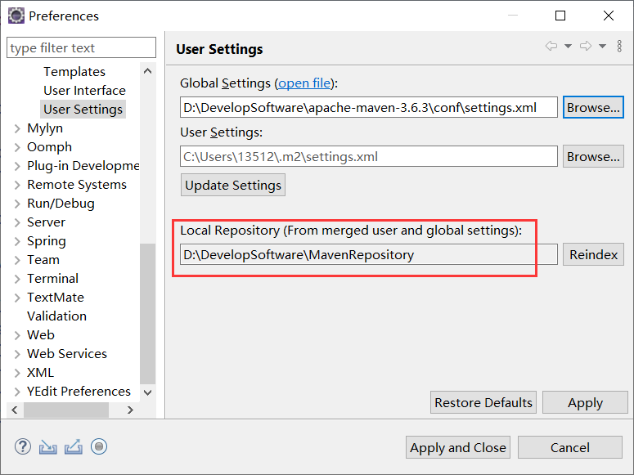Image resolution: width=634 pixels, height=475 pixels.
Task: Expand the YEdit Preferences node
Action: point(17,392)
